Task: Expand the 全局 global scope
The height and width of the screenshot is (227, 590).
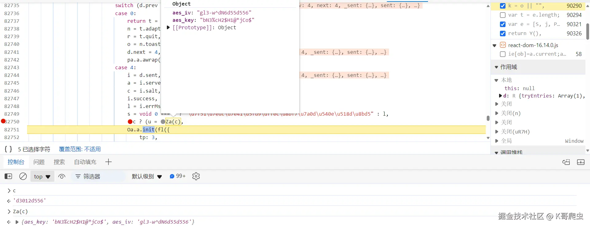Action: (497, 141)
